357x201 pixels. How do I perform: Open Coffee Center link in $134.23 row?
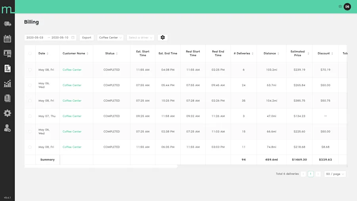72,116
